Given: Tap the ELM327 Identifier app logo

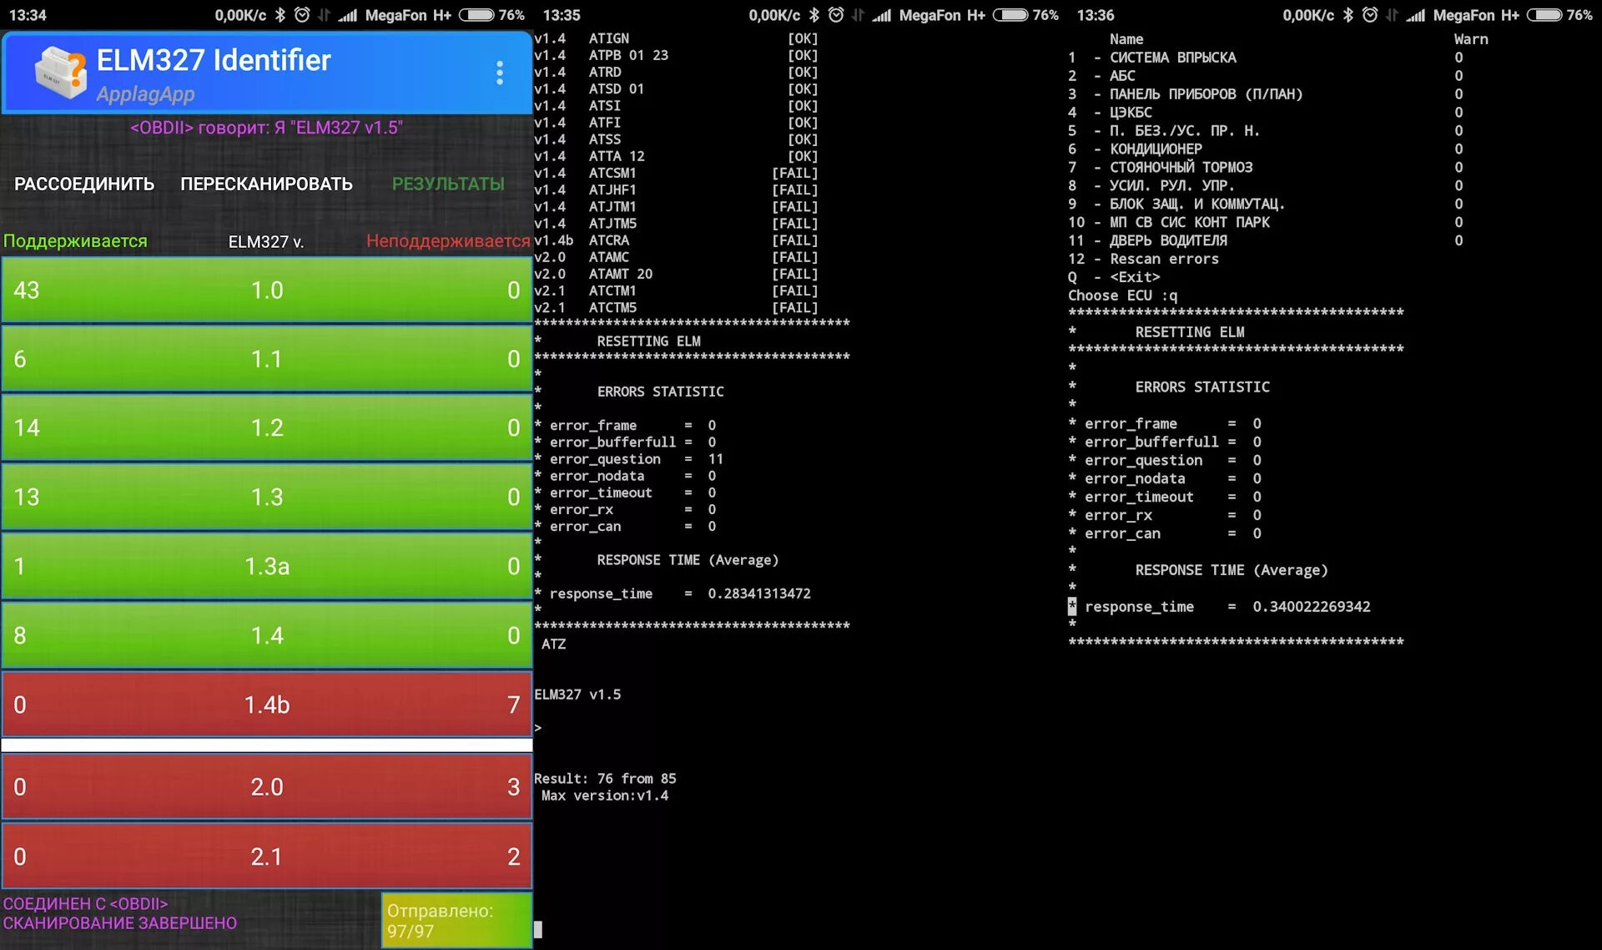Looking at the screenshot, I should pos(60,73).
